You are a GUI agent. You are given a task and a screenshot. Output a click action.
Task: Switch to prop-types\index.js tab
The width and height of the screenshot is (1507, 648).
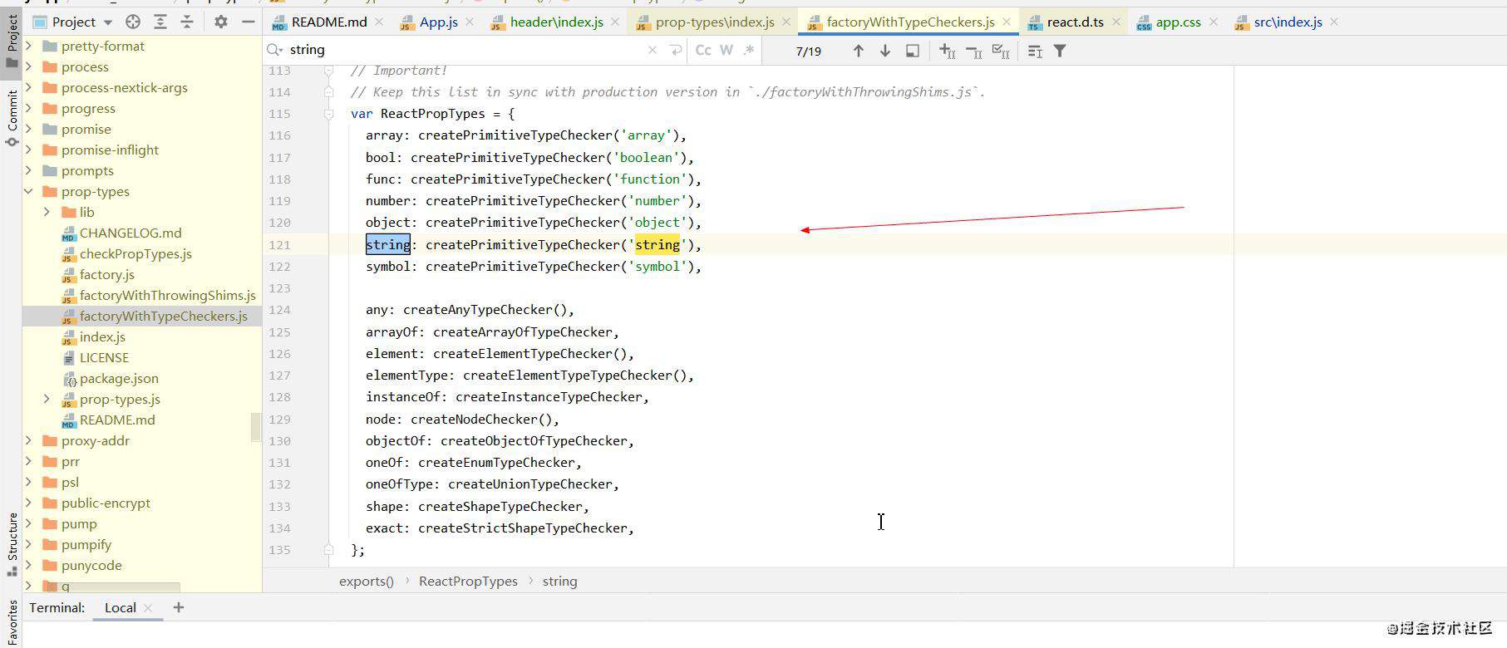pyautogui.click(x=715, y=22)
